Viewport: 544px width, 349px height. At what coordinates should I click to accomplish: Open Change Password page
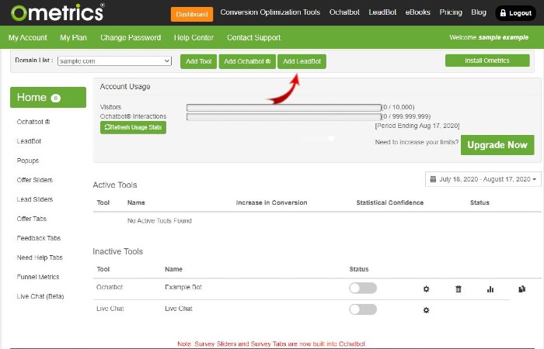131,37
